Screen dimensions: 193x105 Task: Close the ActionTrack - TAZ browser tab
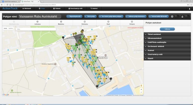[x=38, y=2]
